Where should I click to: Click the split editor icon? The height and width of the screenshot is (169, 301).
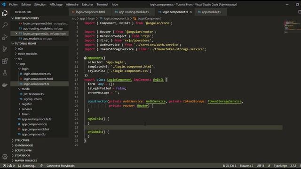pos(299,12)
